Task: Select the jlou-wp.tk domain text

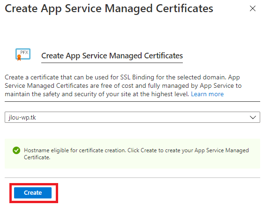Action: pos(23,118)
